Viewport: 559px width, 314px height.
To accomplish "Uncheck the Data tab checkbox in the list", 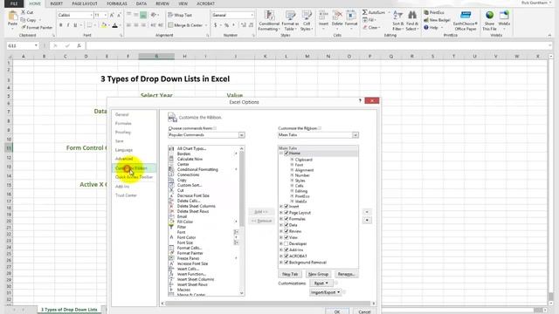I will coord(286,225).
